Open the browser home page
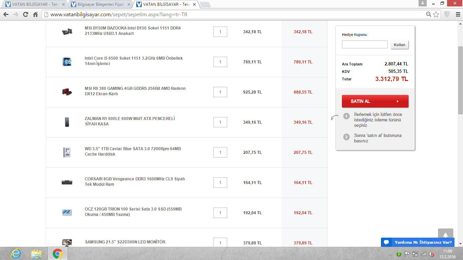463x260 pixels. coord(35,15)
